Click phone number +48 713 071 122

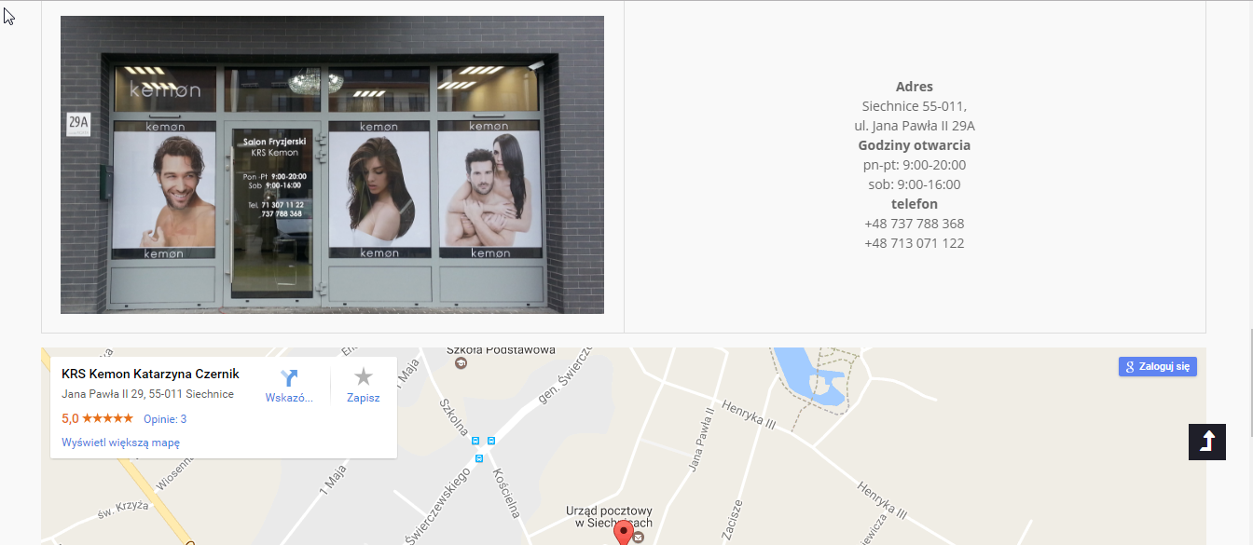point(915,243)
